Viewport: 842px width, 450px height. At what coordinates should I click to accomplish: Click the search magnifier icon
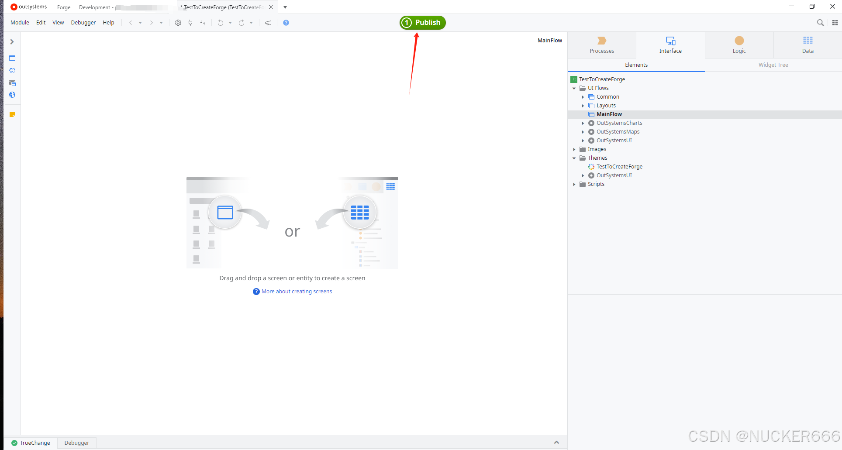pos(821,23)
